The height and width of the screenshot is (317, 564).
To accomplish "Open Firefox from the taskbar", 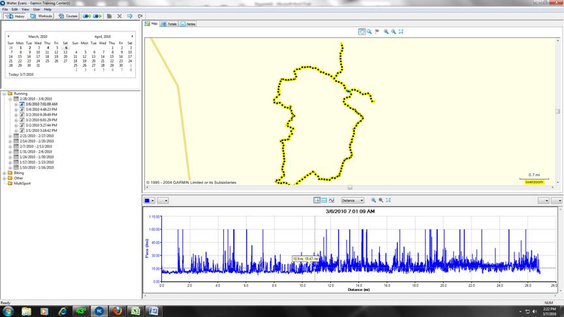I will point(117,310).
